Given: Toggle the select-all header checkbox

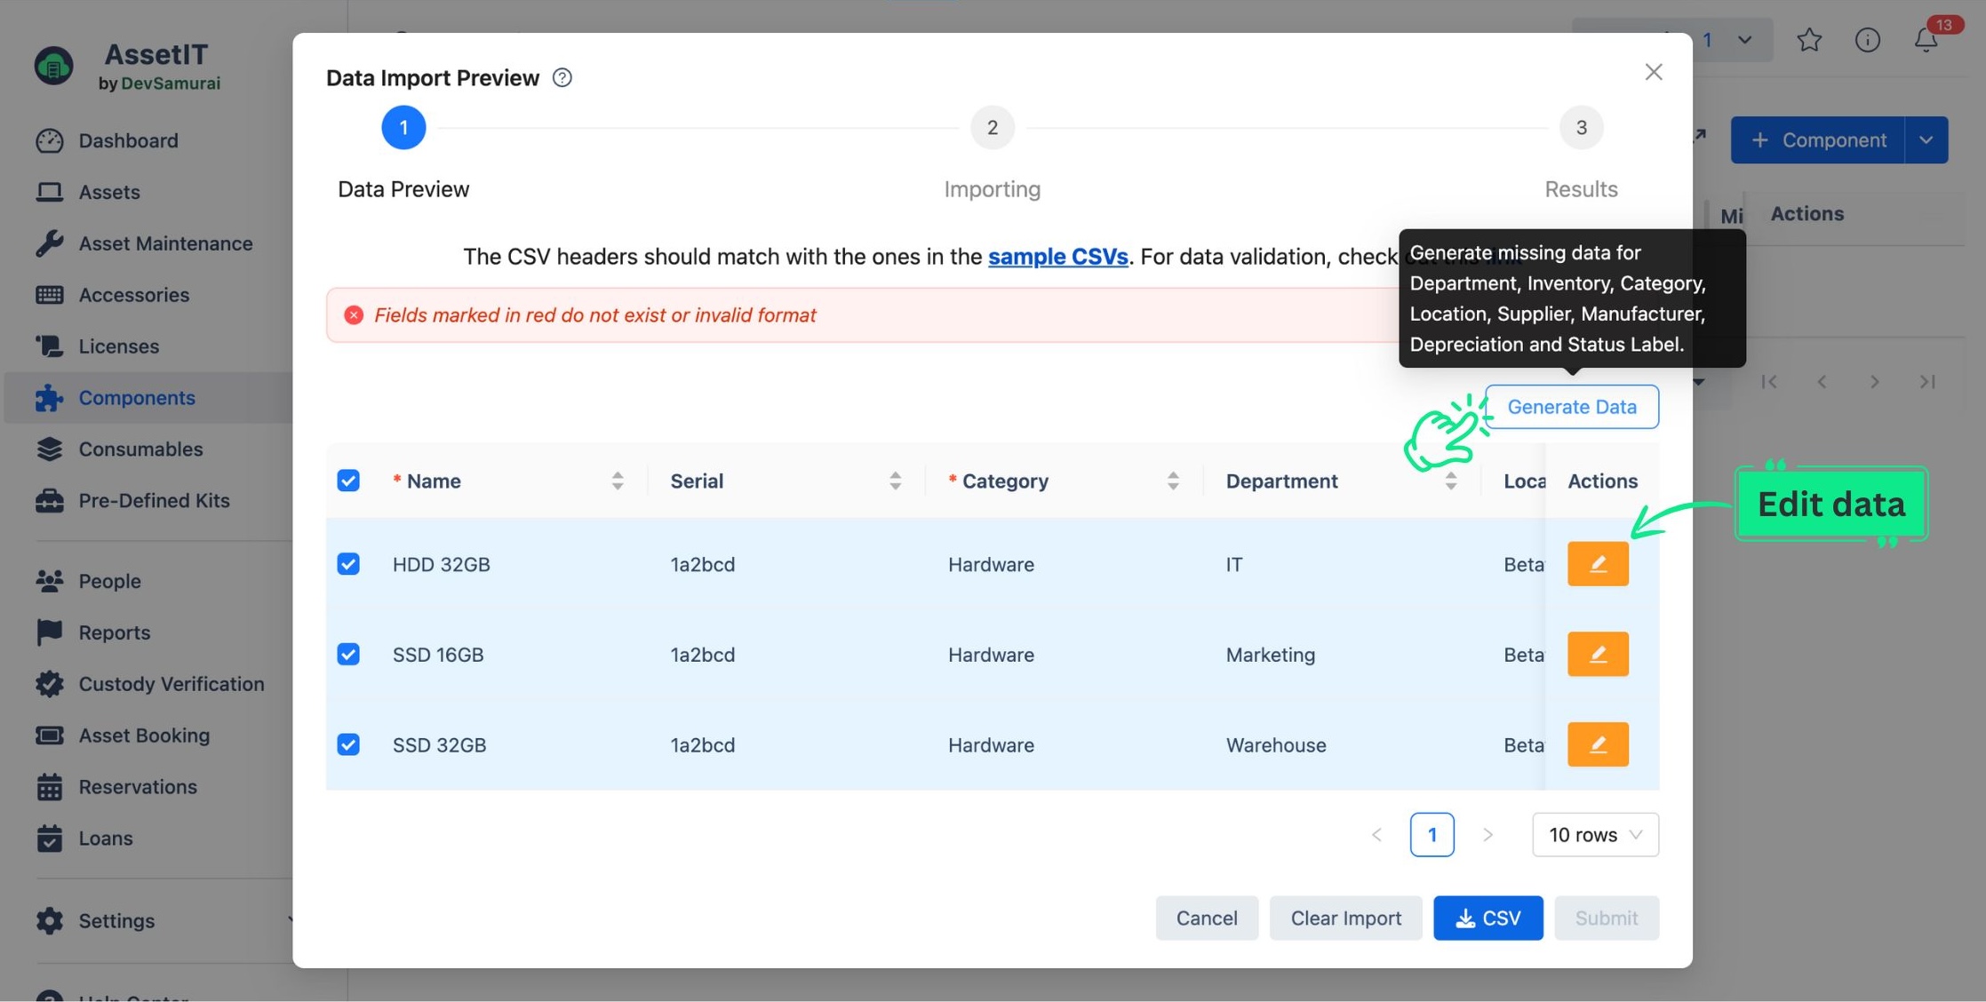Looking at the screenshot, I should (x=348, y=481).
